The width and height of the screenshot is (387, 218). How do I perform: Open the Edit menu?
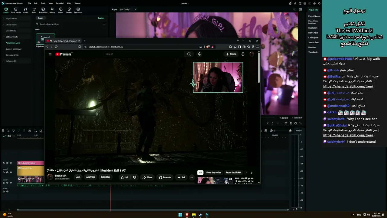(36, 3)
